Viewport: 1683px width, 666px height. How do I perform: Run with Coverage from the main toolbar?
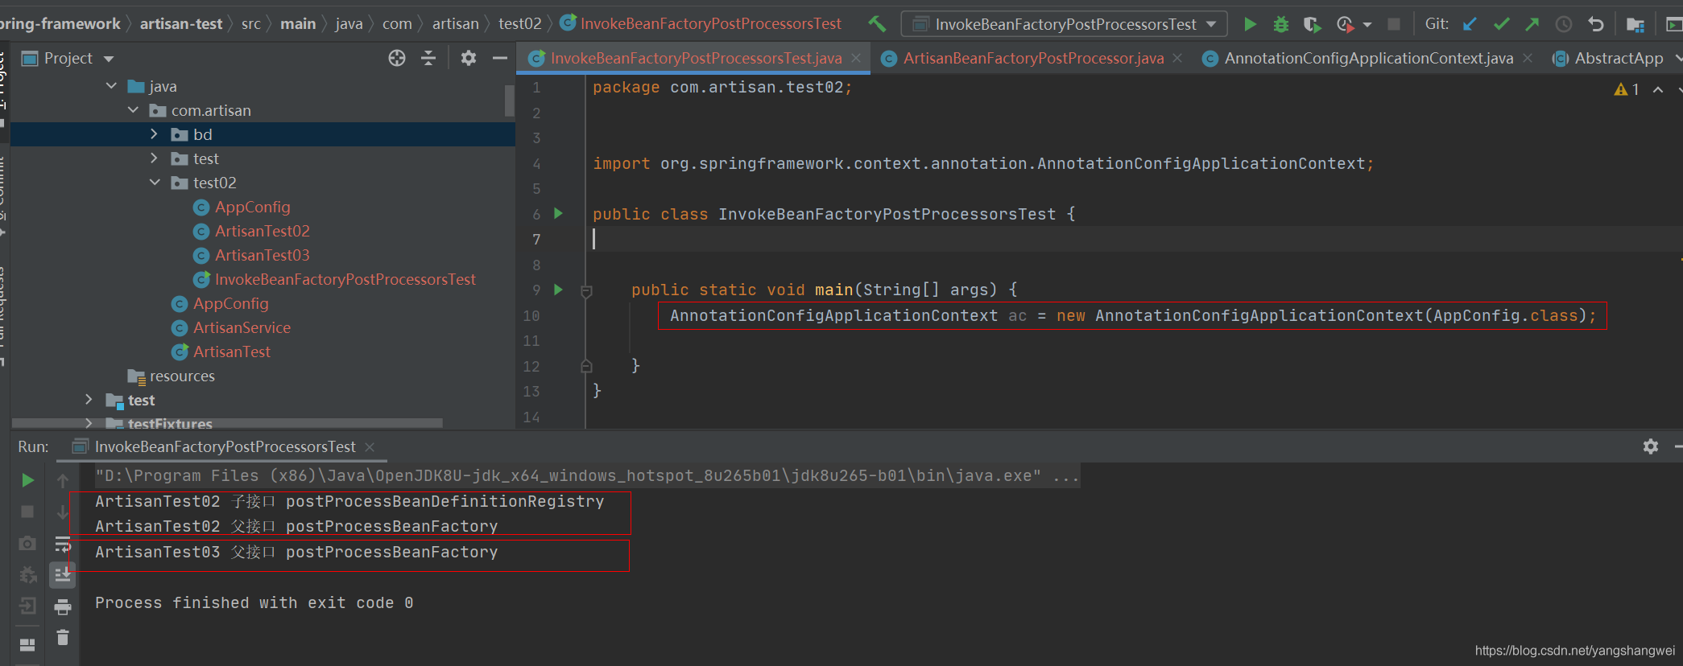(1312, 24)
